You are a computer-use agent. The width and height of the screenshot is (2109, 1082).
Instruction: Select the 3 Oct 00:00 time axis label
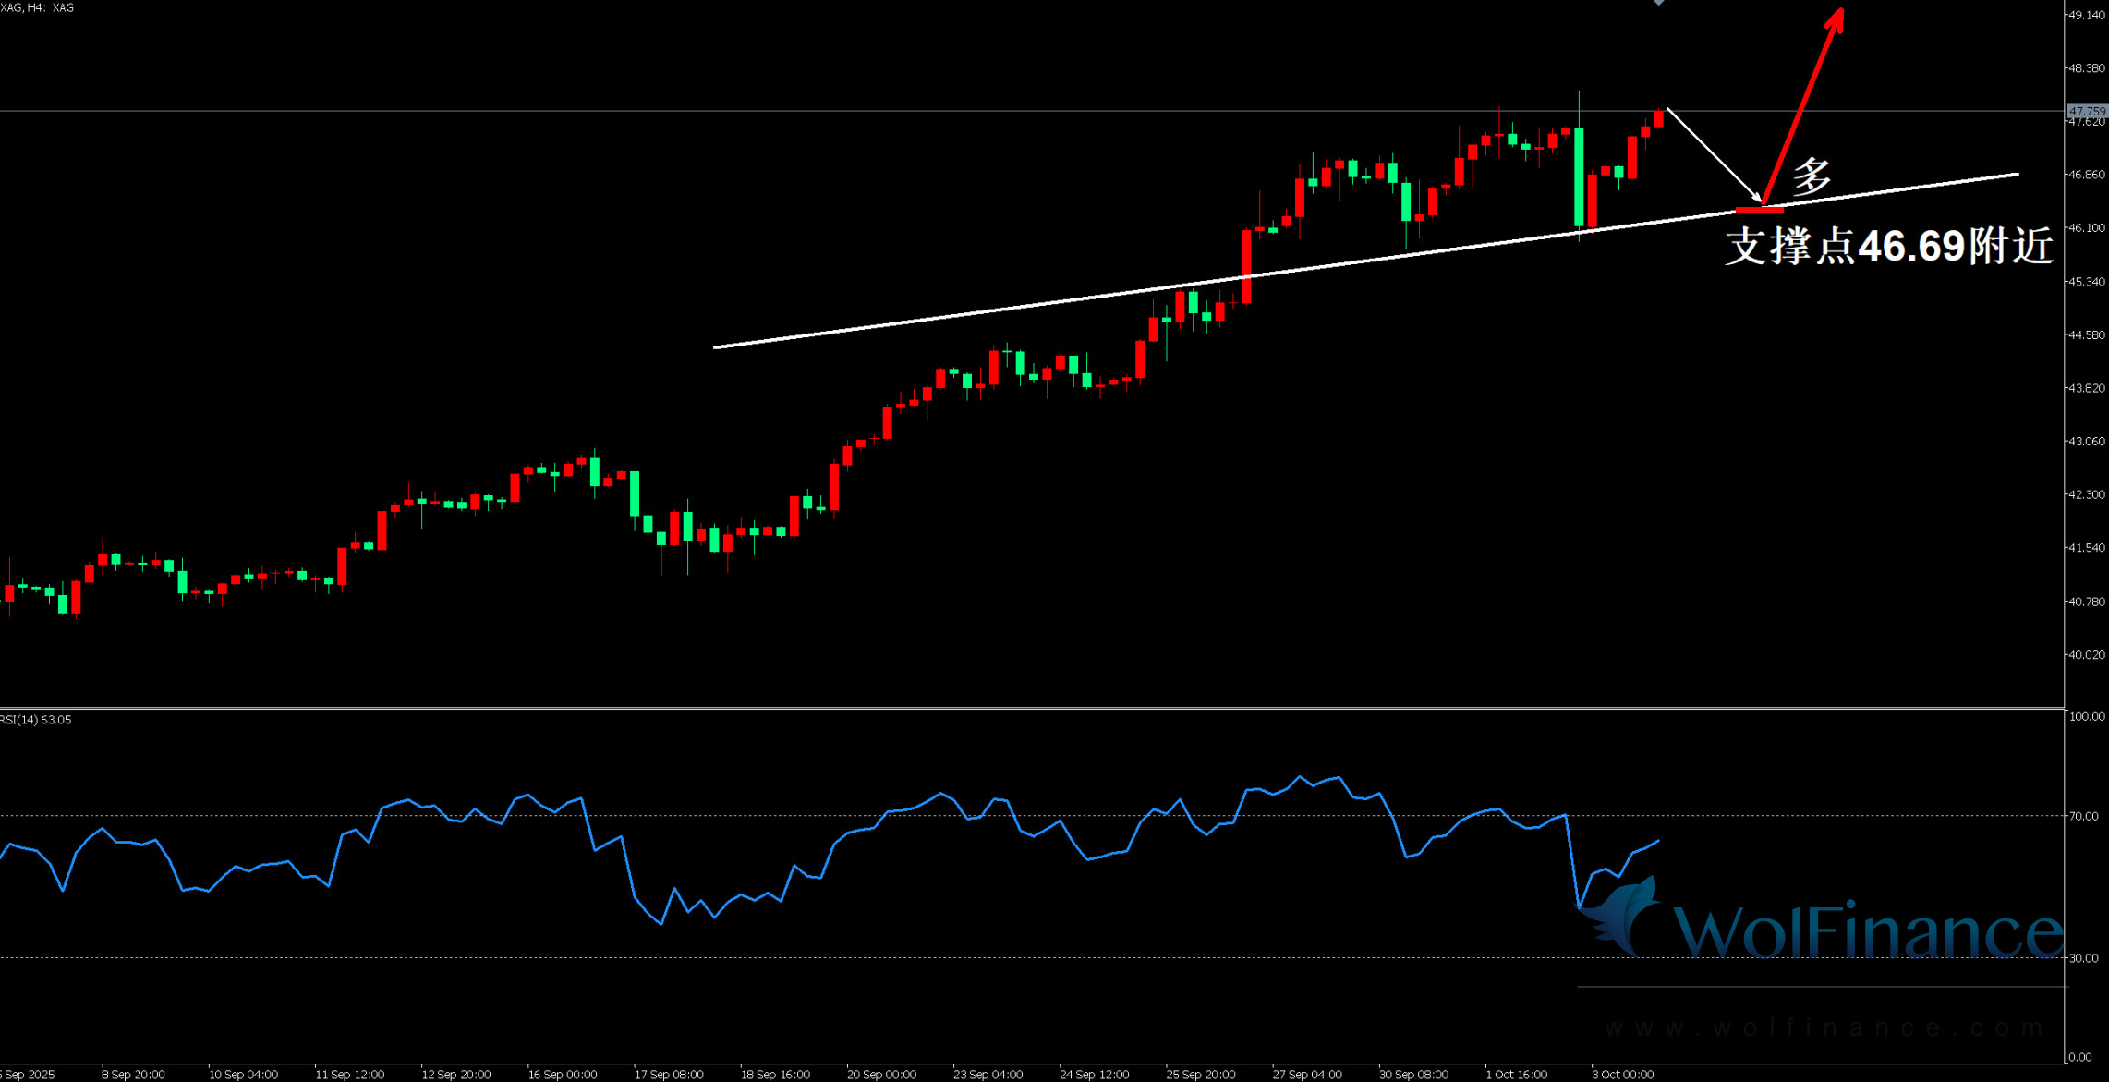1622,1074
